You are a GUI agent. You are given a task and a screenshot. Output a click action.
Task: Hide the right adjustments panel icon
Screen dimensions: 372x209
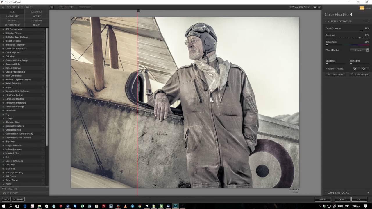pyautogui.click(x=319, y=7)
